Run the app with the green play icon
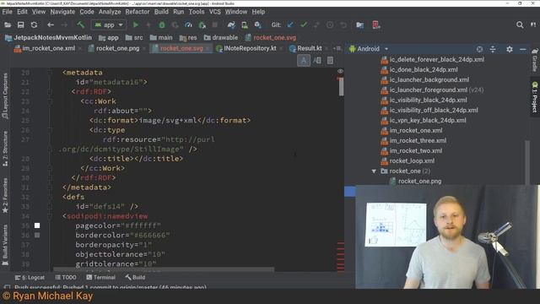Viewport: 540px width, 304px height. [136, 24]
